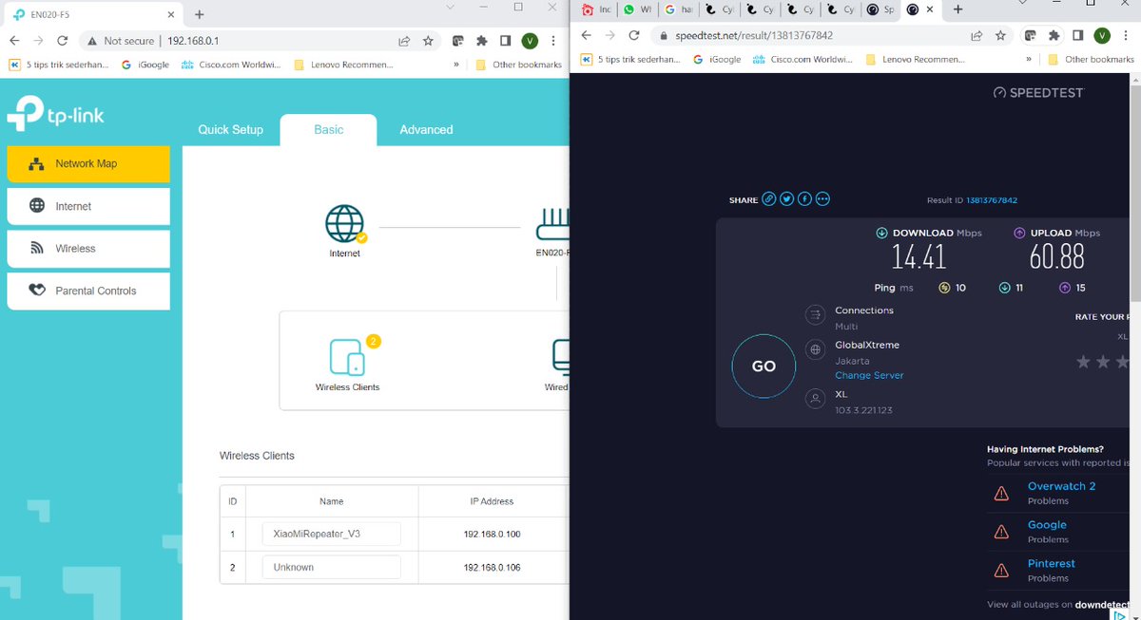1141x620 pixels.
Task: Open tab search chevron in Speedtest window
Action: [1022, 4]
